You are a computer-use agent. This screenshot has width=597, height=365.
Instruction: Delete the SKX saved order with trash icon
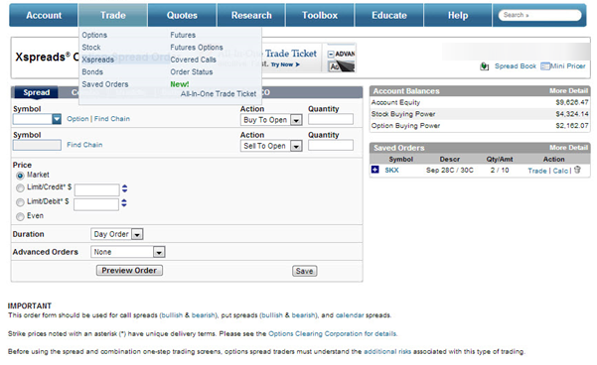pos(577,170)
